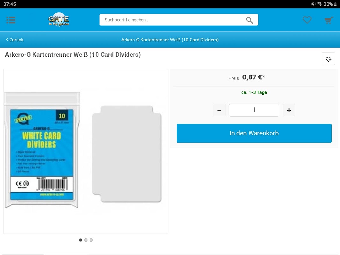The height and width of the screenshot is (255, 340).
Task: Select the quantity input showing 1
Action: (x=254, y=110)
